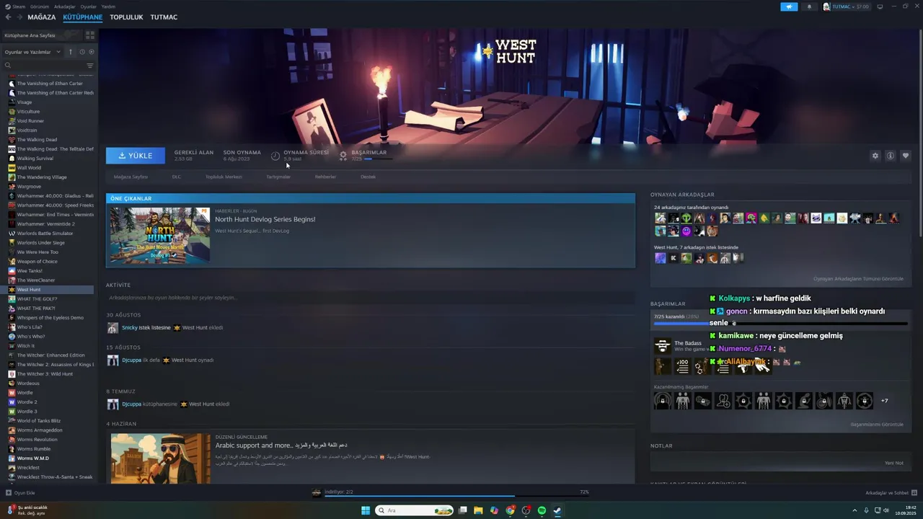This screenshot has height=519, width=923.
Task: Go to TOPLULUK tab
Action: (x=126, y=17)
